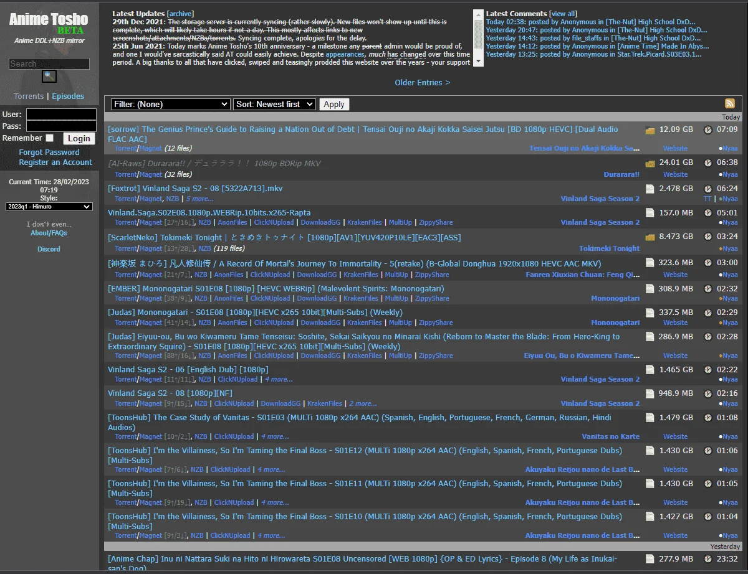748x574 pixels.
Task: Click folder icon for ScarletNeko Tokimeki Tonight
Action: pyautogui.click(x=650, y=237)
